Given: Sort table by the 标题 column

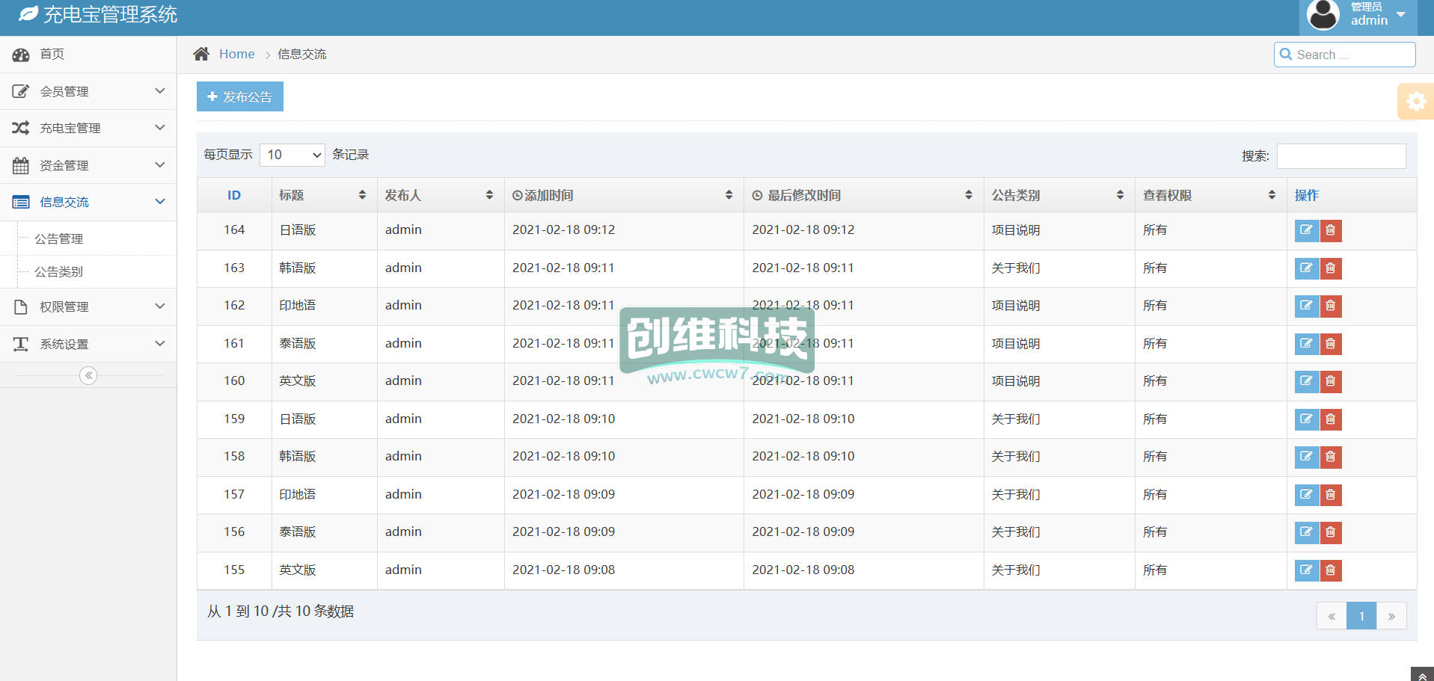Looking at the screenshot, I should coord(323,195).
